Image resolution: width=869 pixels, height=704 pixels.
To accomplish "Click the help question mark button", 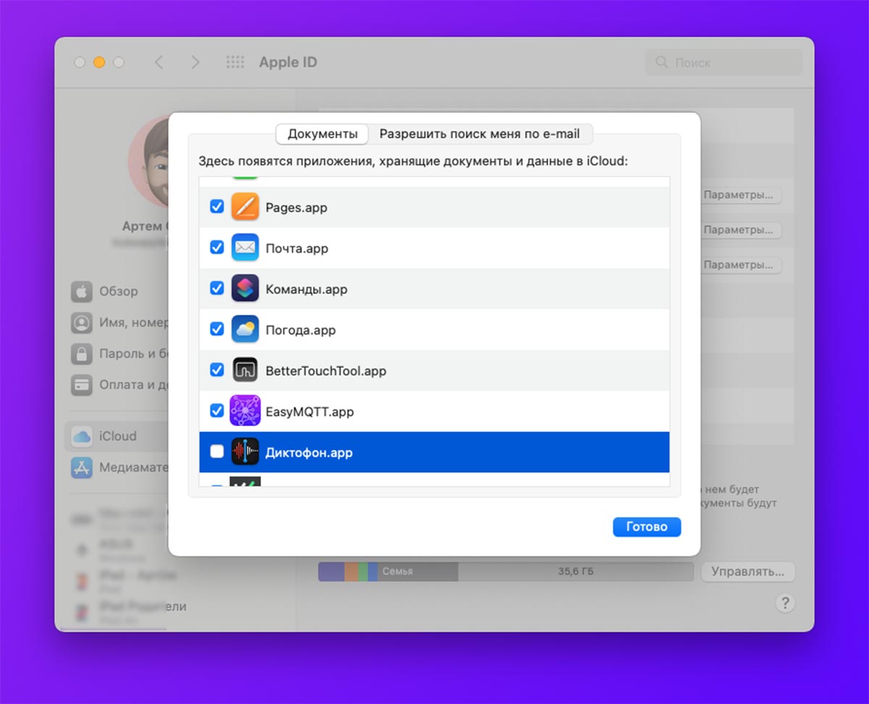I will 785,603.
